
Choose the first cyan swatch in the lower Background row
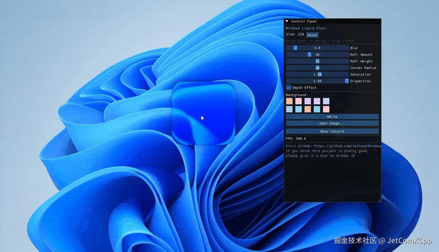[x=299, y=109]
